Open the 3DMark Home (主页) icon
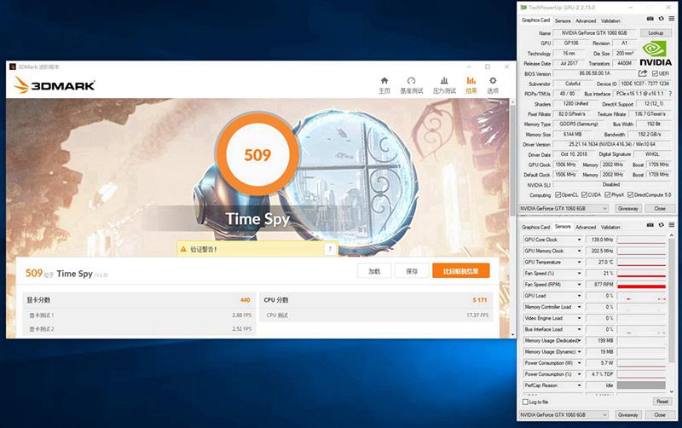This screenshot has height=428, width=682. tap(384, 83)
